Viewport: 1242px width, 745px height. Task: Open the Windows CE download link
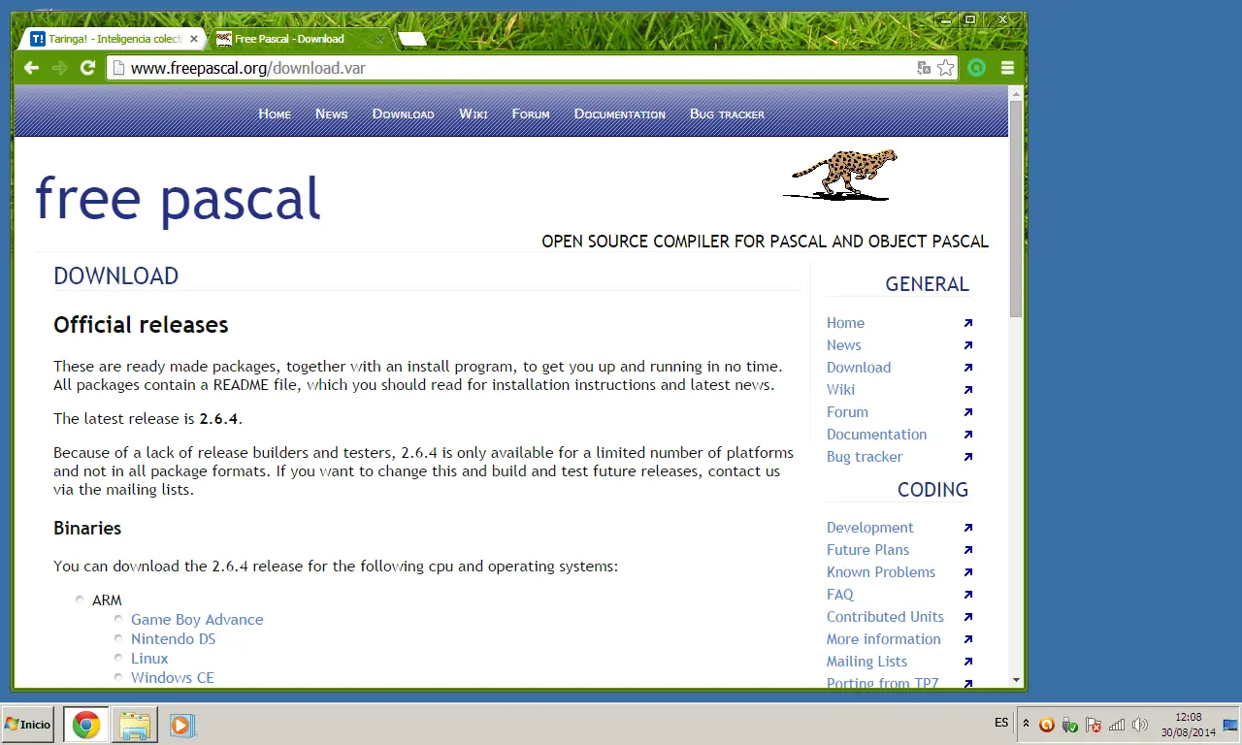point(173,677)
